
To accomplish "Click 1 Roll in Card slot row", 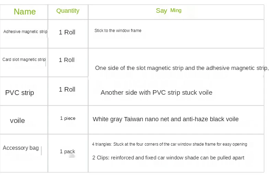I will [67, 60].
